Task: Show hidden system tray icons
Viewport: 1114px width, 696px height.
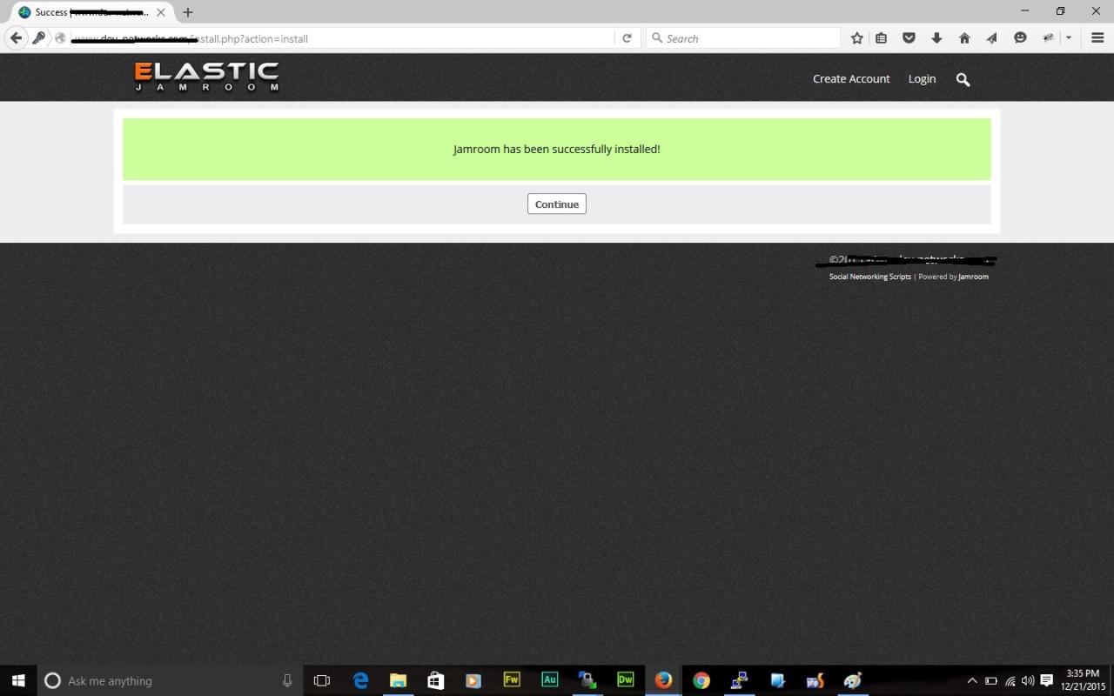Action: [x=972, y=680]
